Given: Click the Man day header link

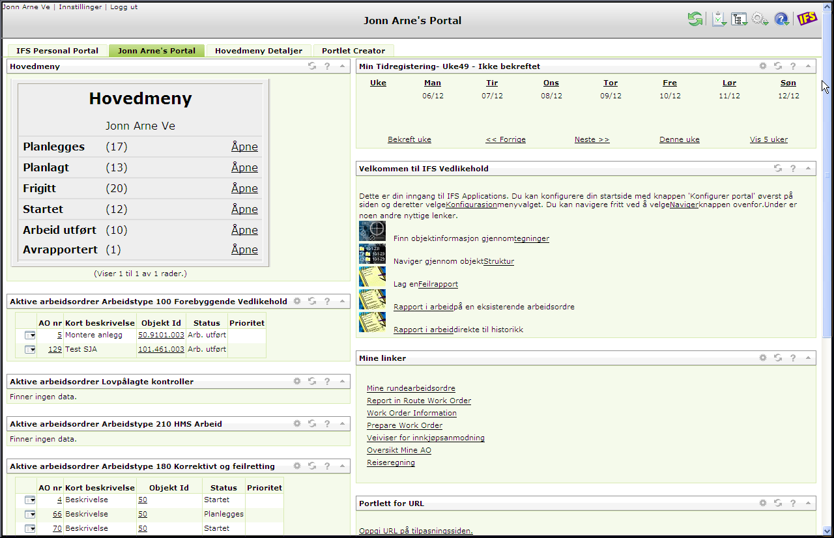Looking at the screenshot, I should (433, 83).
